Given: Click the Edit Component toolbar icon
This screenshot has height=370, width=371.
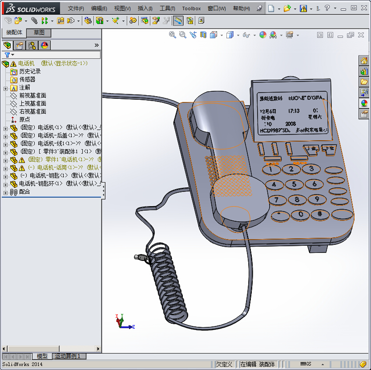Looking at the screenshot, I should pyautogui.click(x=8, y=20).
